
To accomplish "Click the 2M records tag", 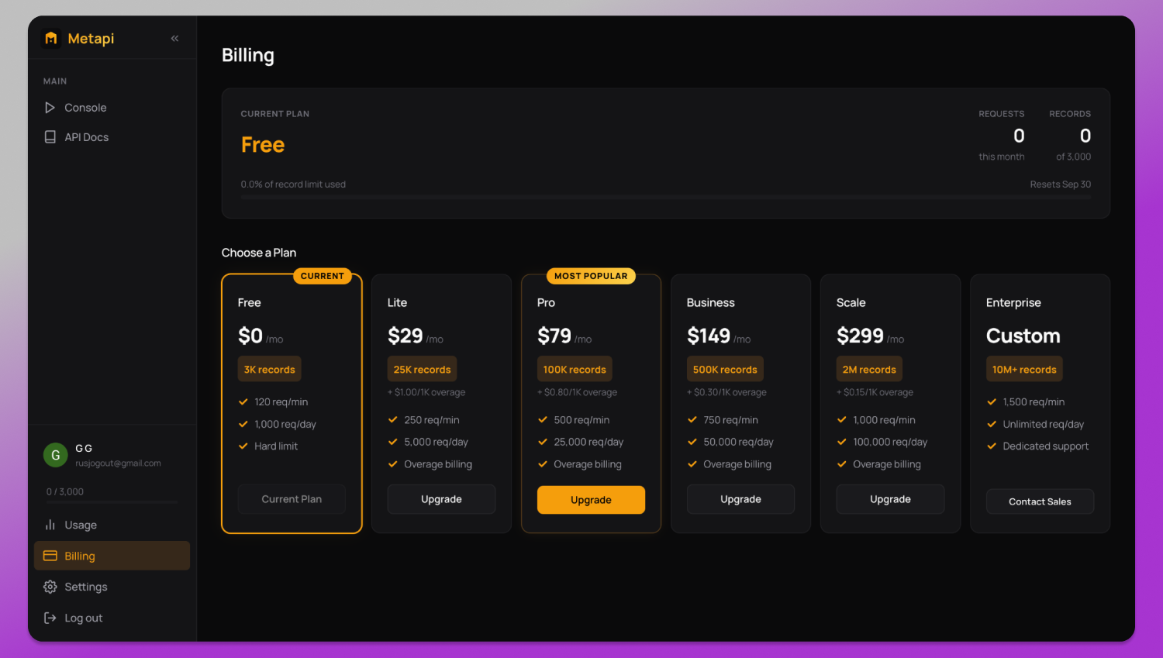I will pyautogui.click(x=869, y=369).
